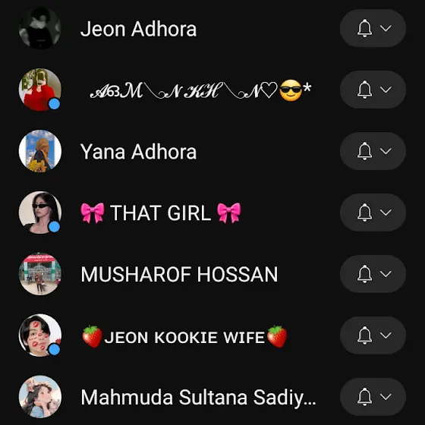Screen dimensions: 425x425
Task: Open the MUSHAROF HOSSAN channel name
Action: tap(179, 274)
